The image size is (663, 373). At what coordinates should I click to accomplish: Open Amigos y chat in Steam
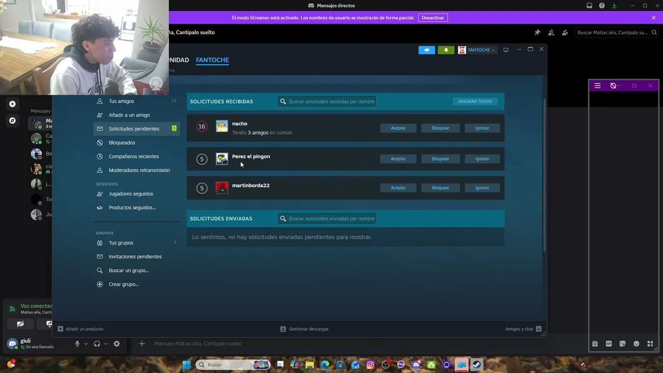click(x=523, y=329)
